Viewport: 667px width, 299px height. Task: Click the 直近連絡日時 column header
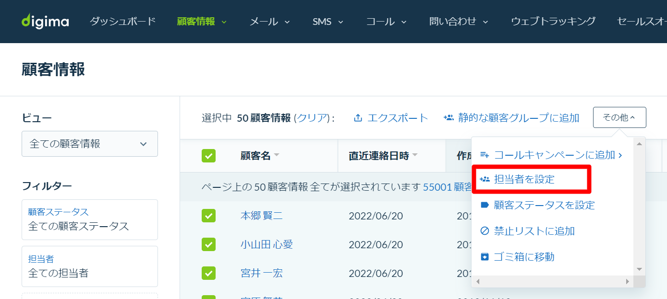tap(379, 156)
